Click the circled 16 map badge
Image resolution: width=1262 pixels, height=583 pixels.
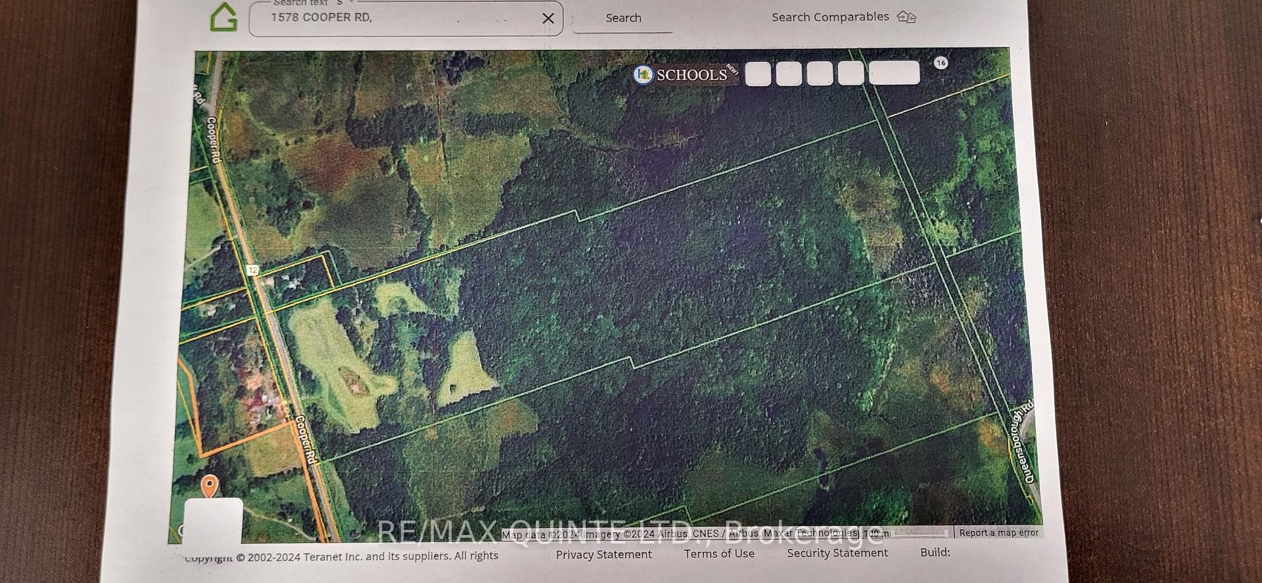(941, 62)
